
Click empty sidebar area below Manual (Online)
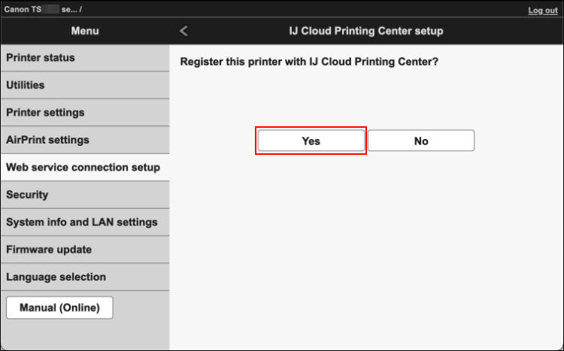(x=84, y=334)
